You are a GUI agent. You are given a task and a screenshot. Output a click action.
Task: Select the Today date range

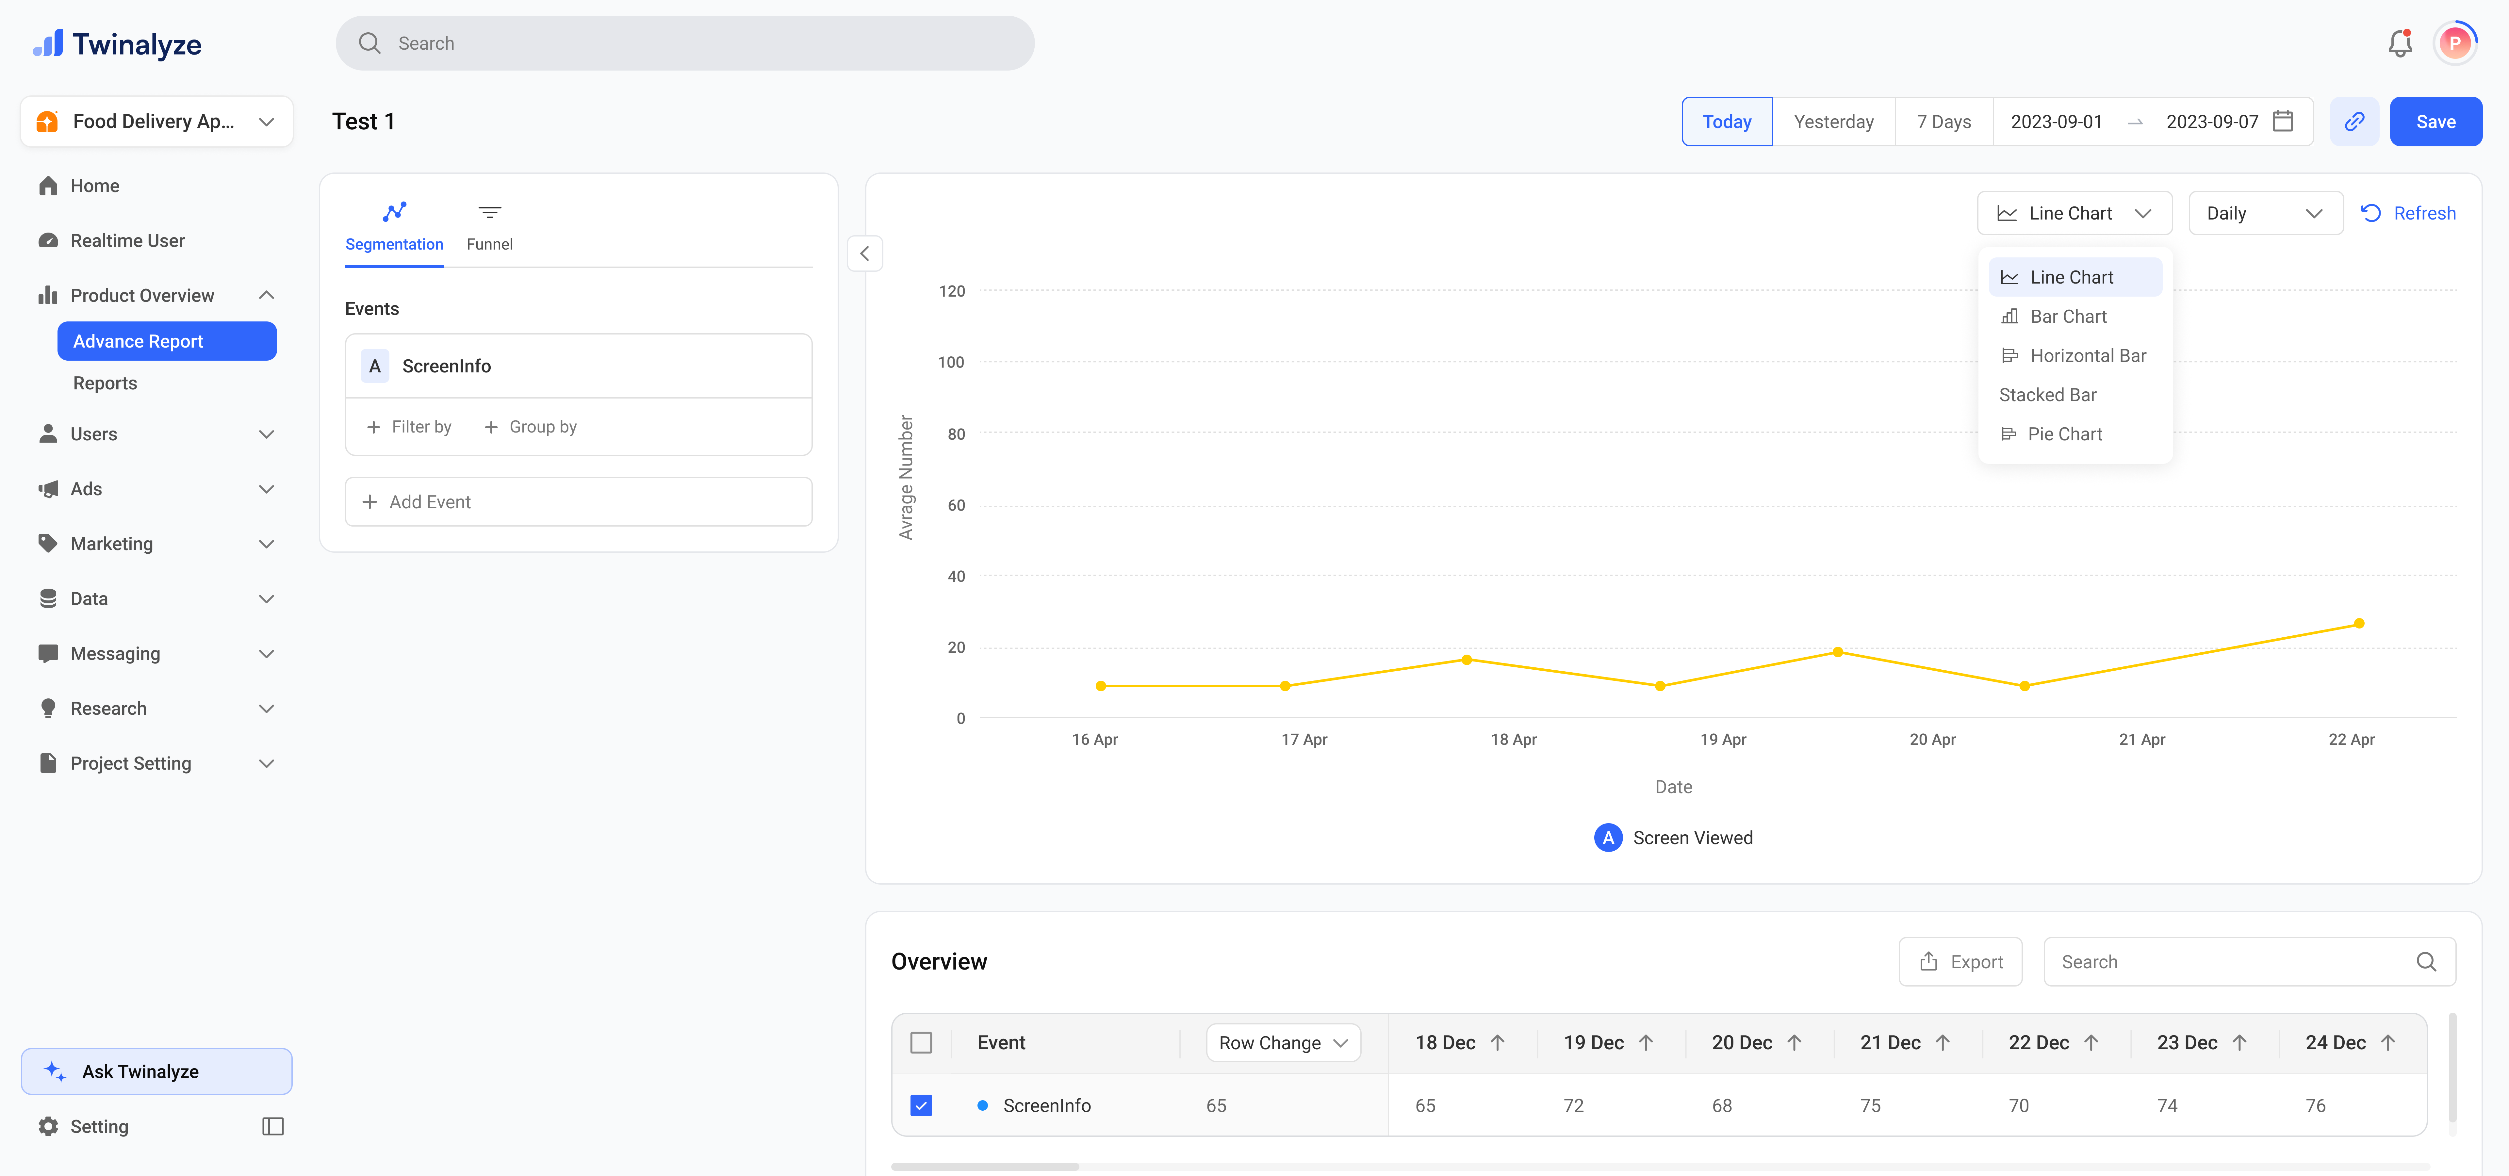(1727, 122)
